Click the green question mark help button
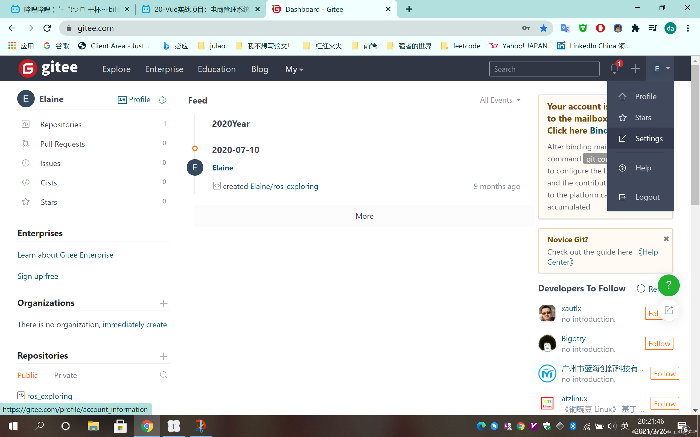This screenshot has width=700, height=437. coord(669,285)
